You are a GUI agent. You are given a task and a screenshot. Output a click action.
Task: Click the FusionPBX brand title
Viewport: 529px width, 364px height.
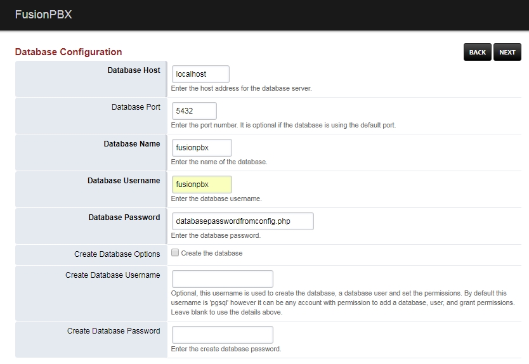point(43,15)
